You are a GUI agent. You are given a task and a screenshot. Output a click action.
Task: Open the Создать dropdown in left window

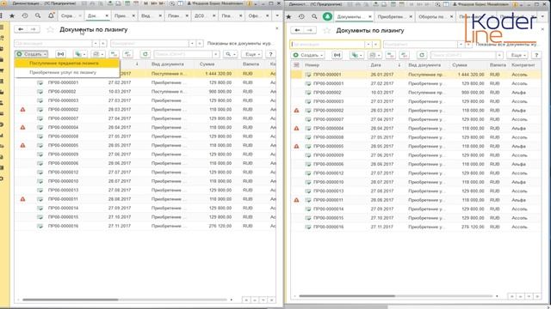[x=32, y=54]
